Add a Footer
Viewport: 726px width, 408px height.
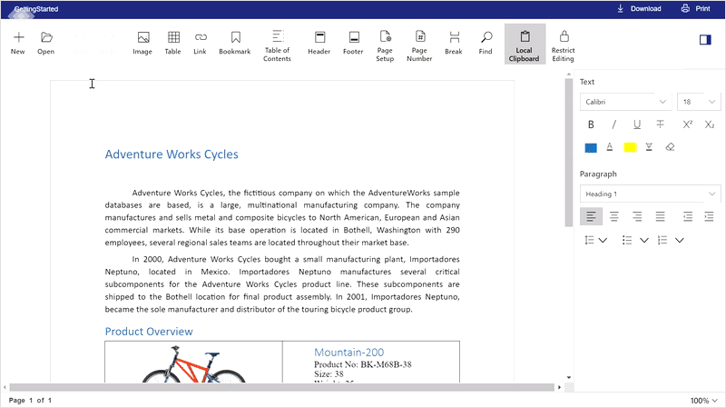[353, 43]
